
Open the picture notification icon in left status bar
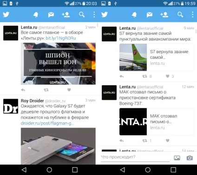point(5,3)
